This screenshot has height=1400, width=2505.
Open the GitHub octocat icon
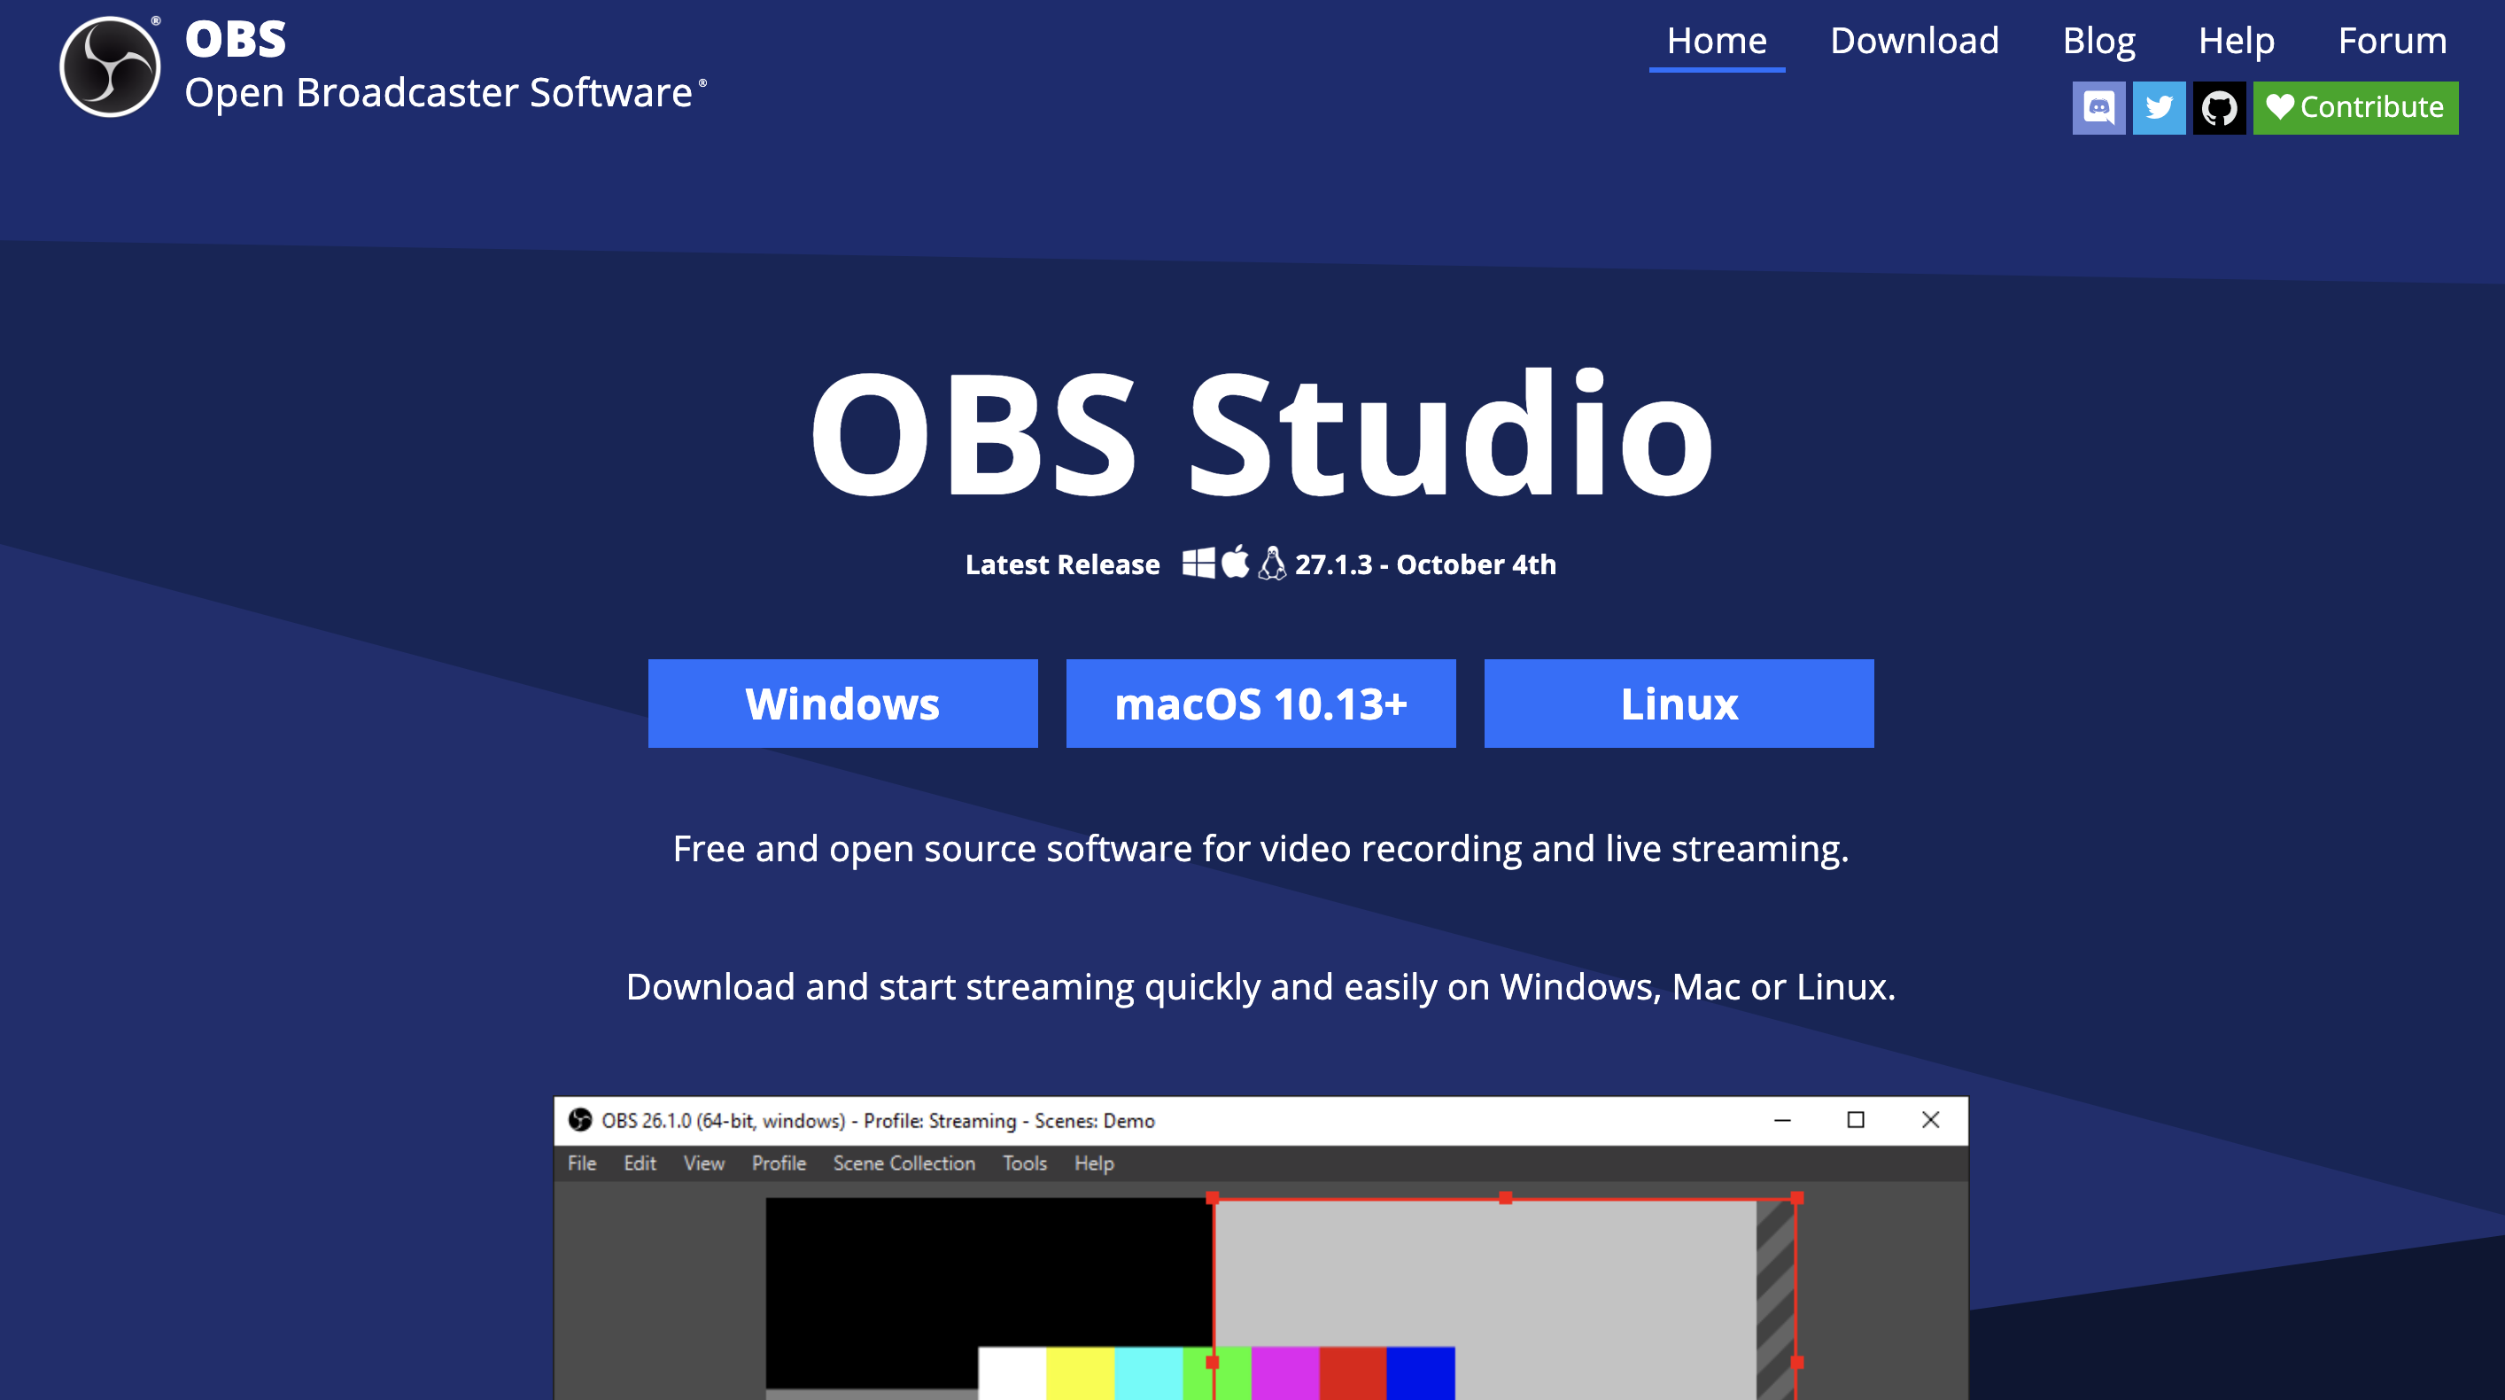(x=2218, y=107)
